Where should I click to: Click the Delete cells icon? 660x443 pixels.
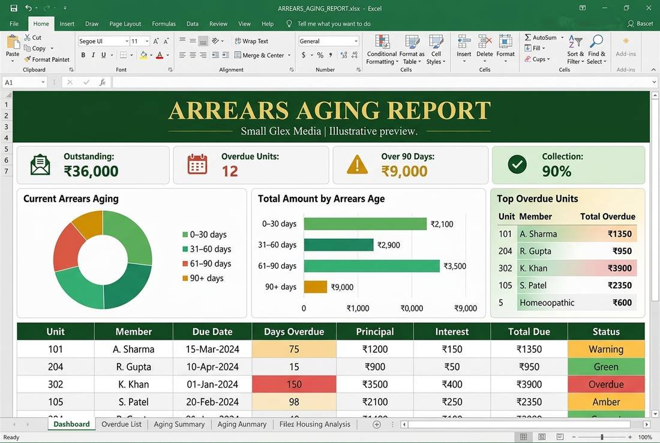click(485, 42)
